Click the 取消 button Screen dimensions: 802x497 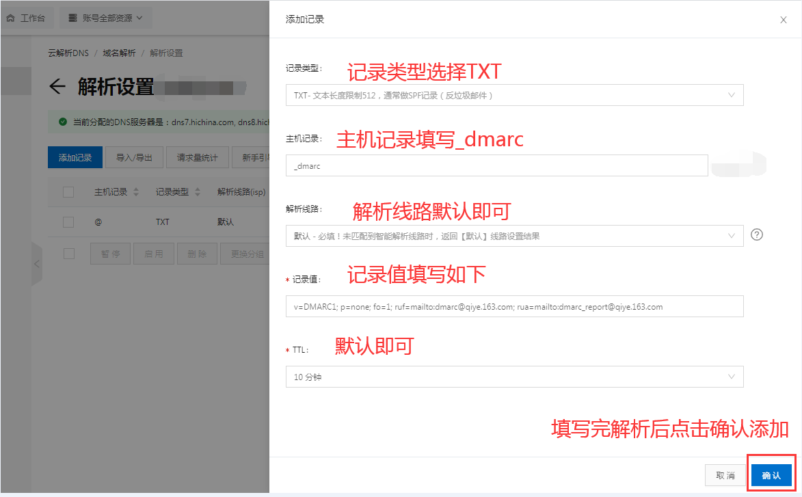(x=725, y=475)
